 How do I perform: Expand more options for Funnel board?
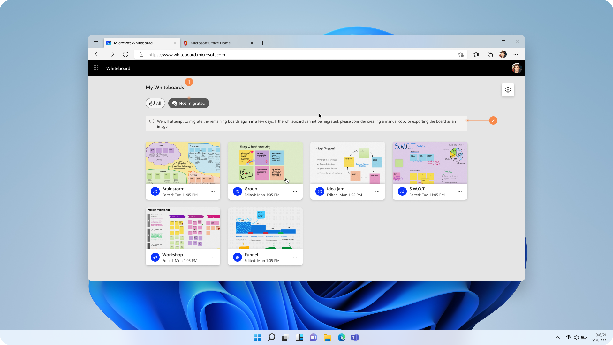click(x=295, y=257)
